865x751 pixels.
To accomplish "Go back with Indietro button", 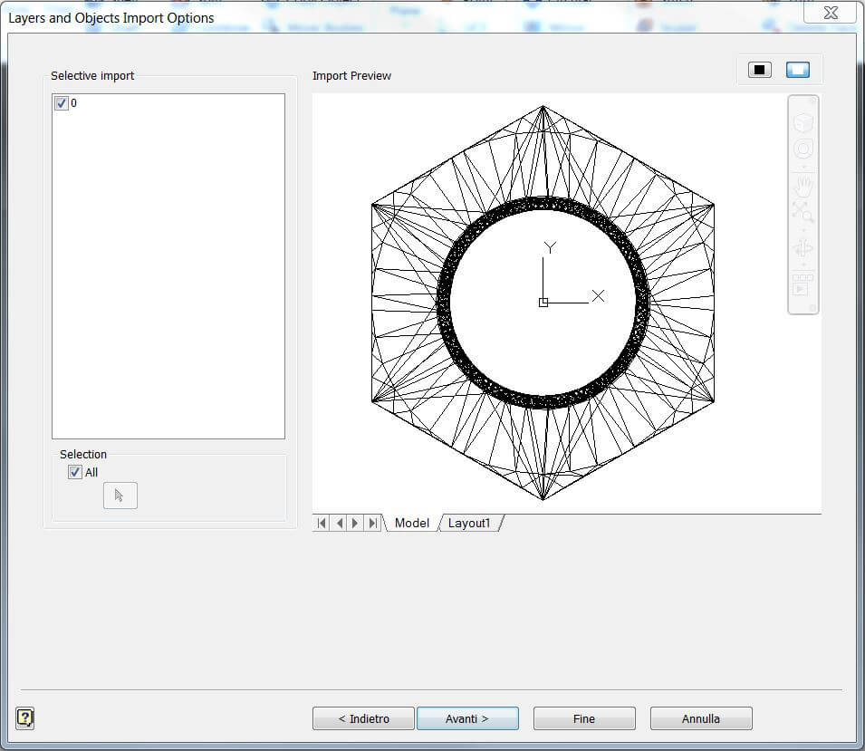I will coord(363,718).
